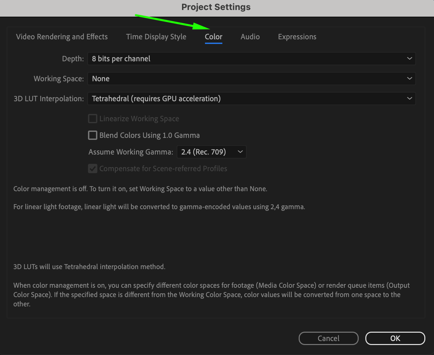
Task: Click the 'For linear light footage' note
Action: (159, 207)
